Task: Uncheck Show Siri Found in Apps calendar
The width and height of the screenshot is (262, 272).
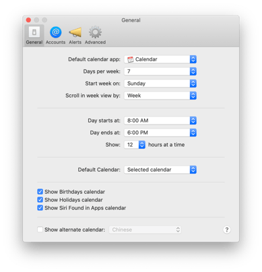Action: pyautogui.click(x=40, y=208)
